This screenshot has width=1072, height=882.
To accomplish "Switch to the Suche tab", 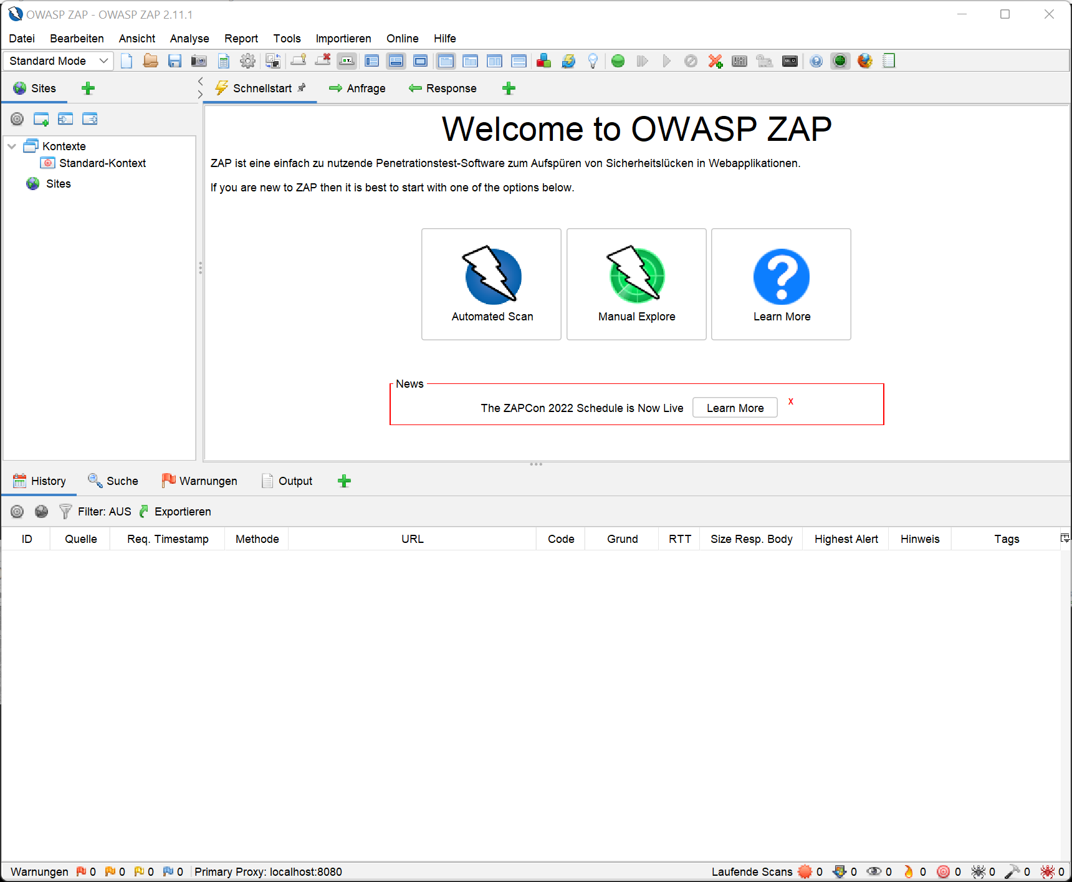I will 113,481.
